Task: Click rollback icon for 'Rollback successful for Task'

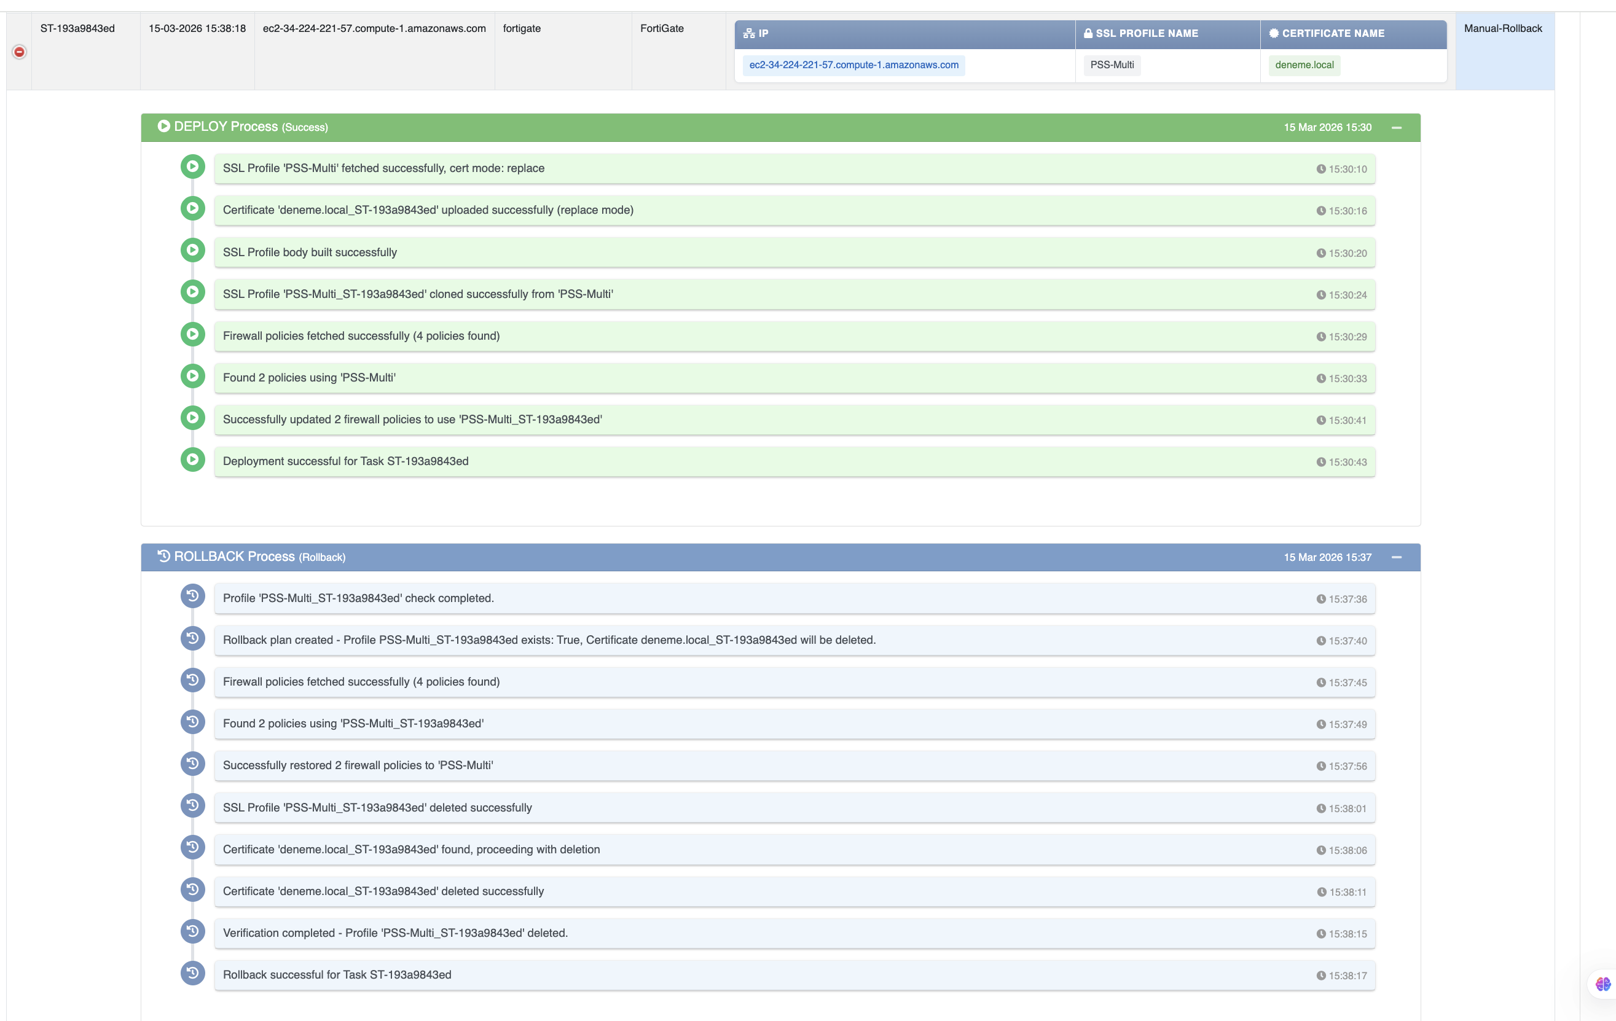Action: (x=192, y=973)
